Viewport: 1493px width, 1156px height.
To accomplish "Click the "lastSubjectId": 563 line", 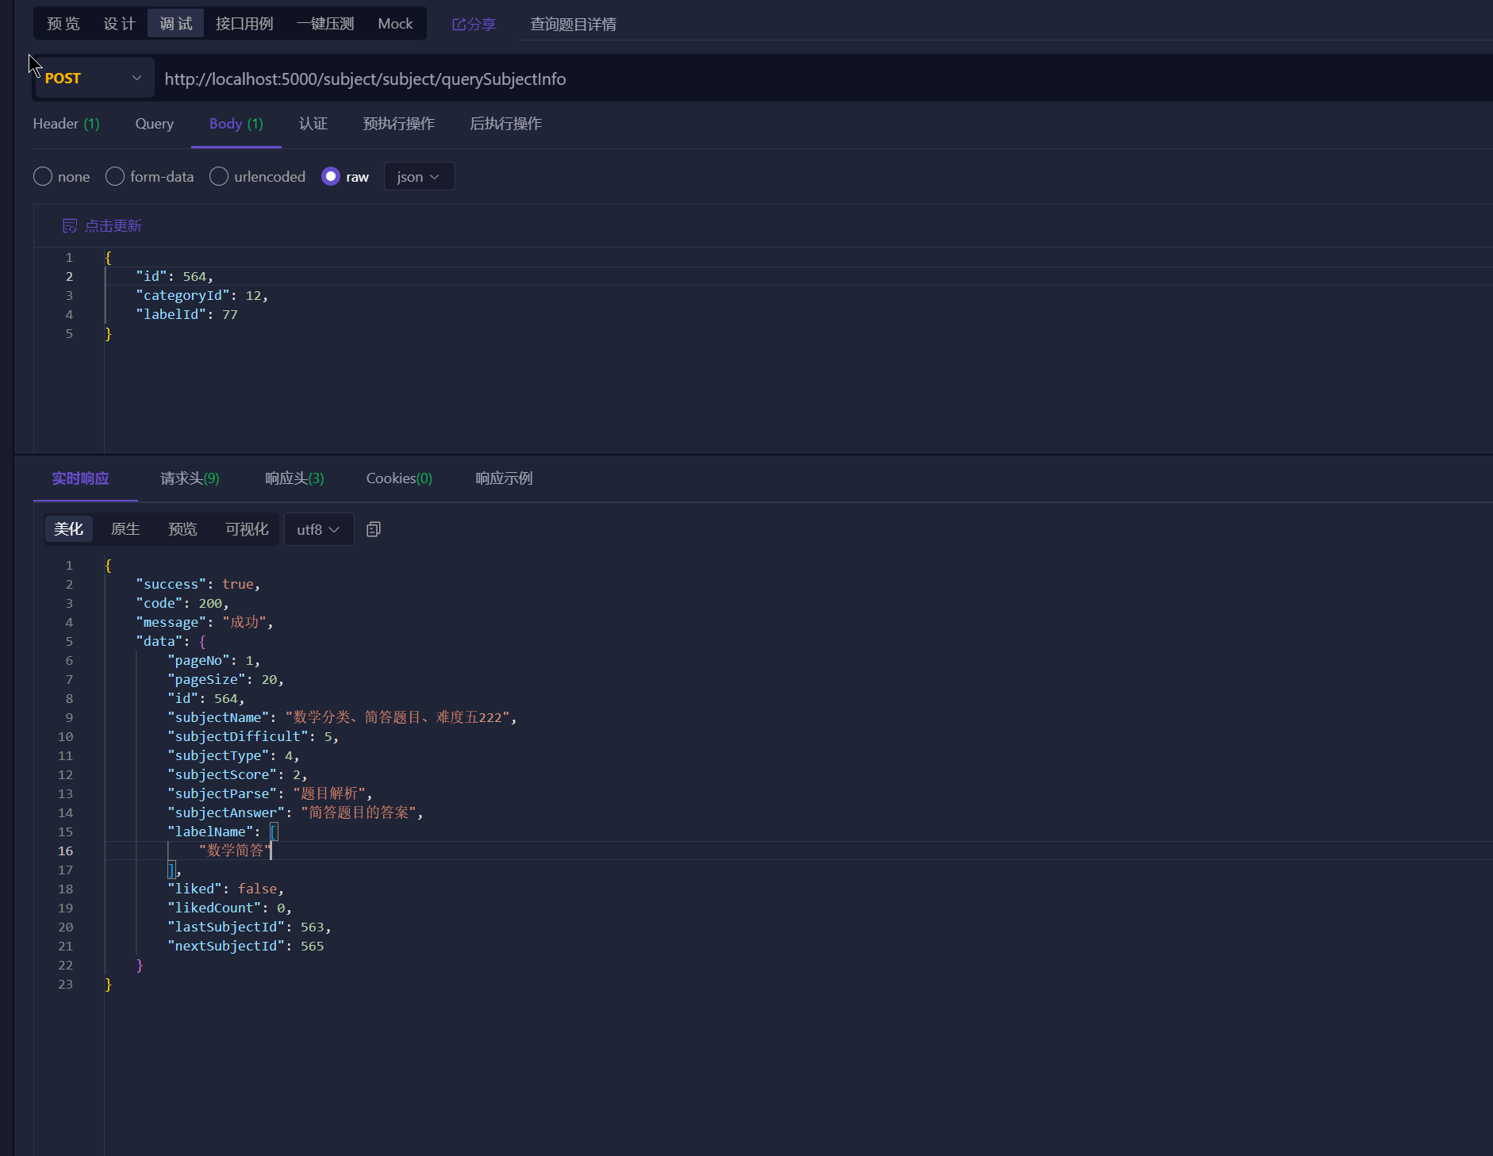I will pyautogui.click(x=249, y=927).
